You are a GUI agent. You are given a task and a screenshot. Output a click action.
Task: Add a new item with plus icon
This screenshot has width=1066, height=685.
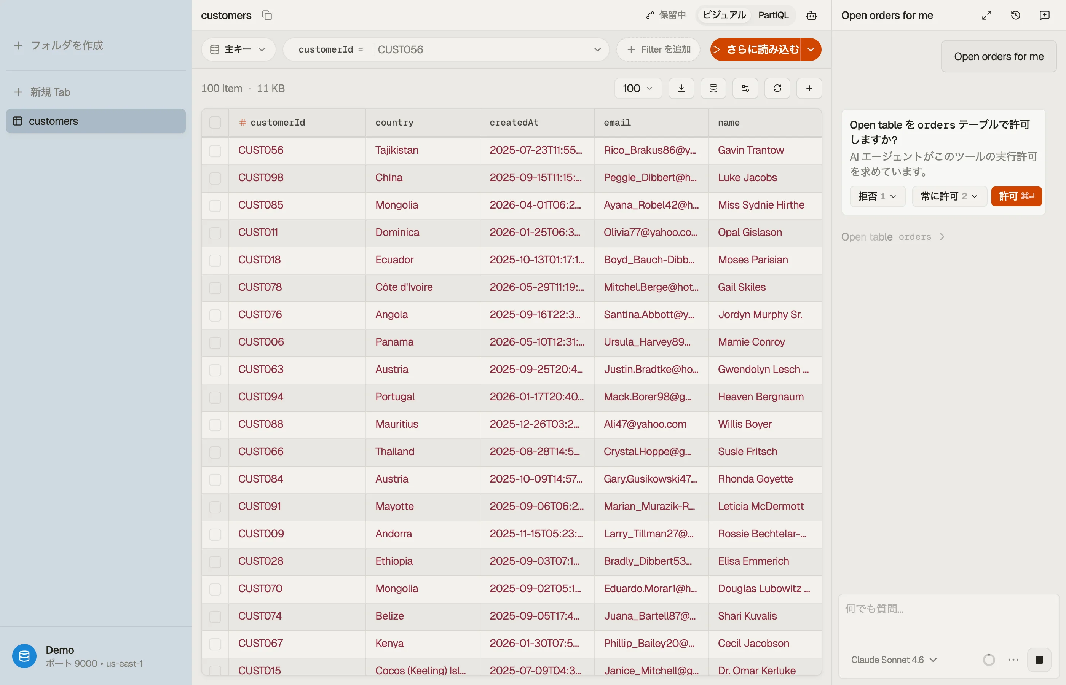[x=809, y=89]
